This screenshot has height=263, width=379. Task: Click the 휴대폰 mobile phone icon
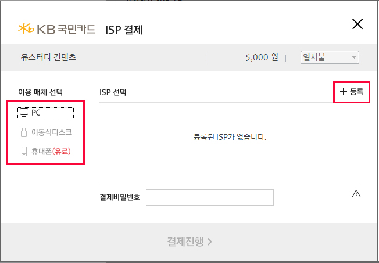pyautogui.click(x=24, y=152)
